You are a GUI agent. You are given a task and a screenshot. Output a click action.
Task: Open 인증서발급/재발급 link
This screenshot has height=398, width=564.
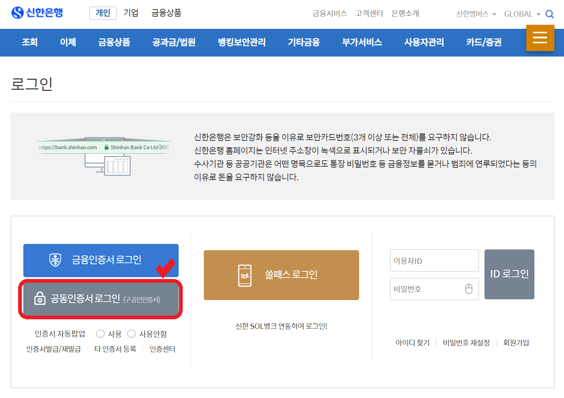click(54, 349)
